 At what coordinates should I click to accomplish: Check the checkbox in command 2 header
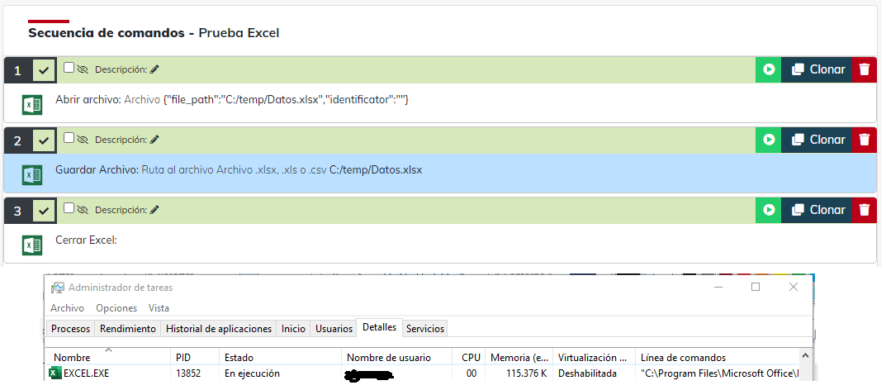(69, 138)
